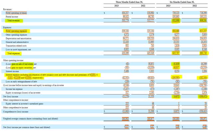Click the 'Interest expense (including amortization...' label
This screenshot has width=213, height=131.
(x=52, y=76)
